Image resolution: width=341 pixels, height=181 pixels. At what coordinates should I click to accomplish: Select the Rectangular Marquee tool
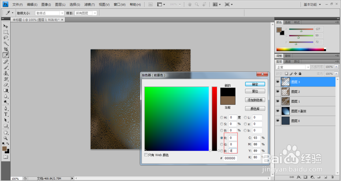coord(6,32)
